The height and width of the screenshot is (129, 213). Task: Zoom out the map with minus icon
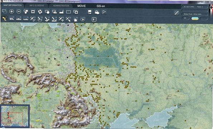19,12
